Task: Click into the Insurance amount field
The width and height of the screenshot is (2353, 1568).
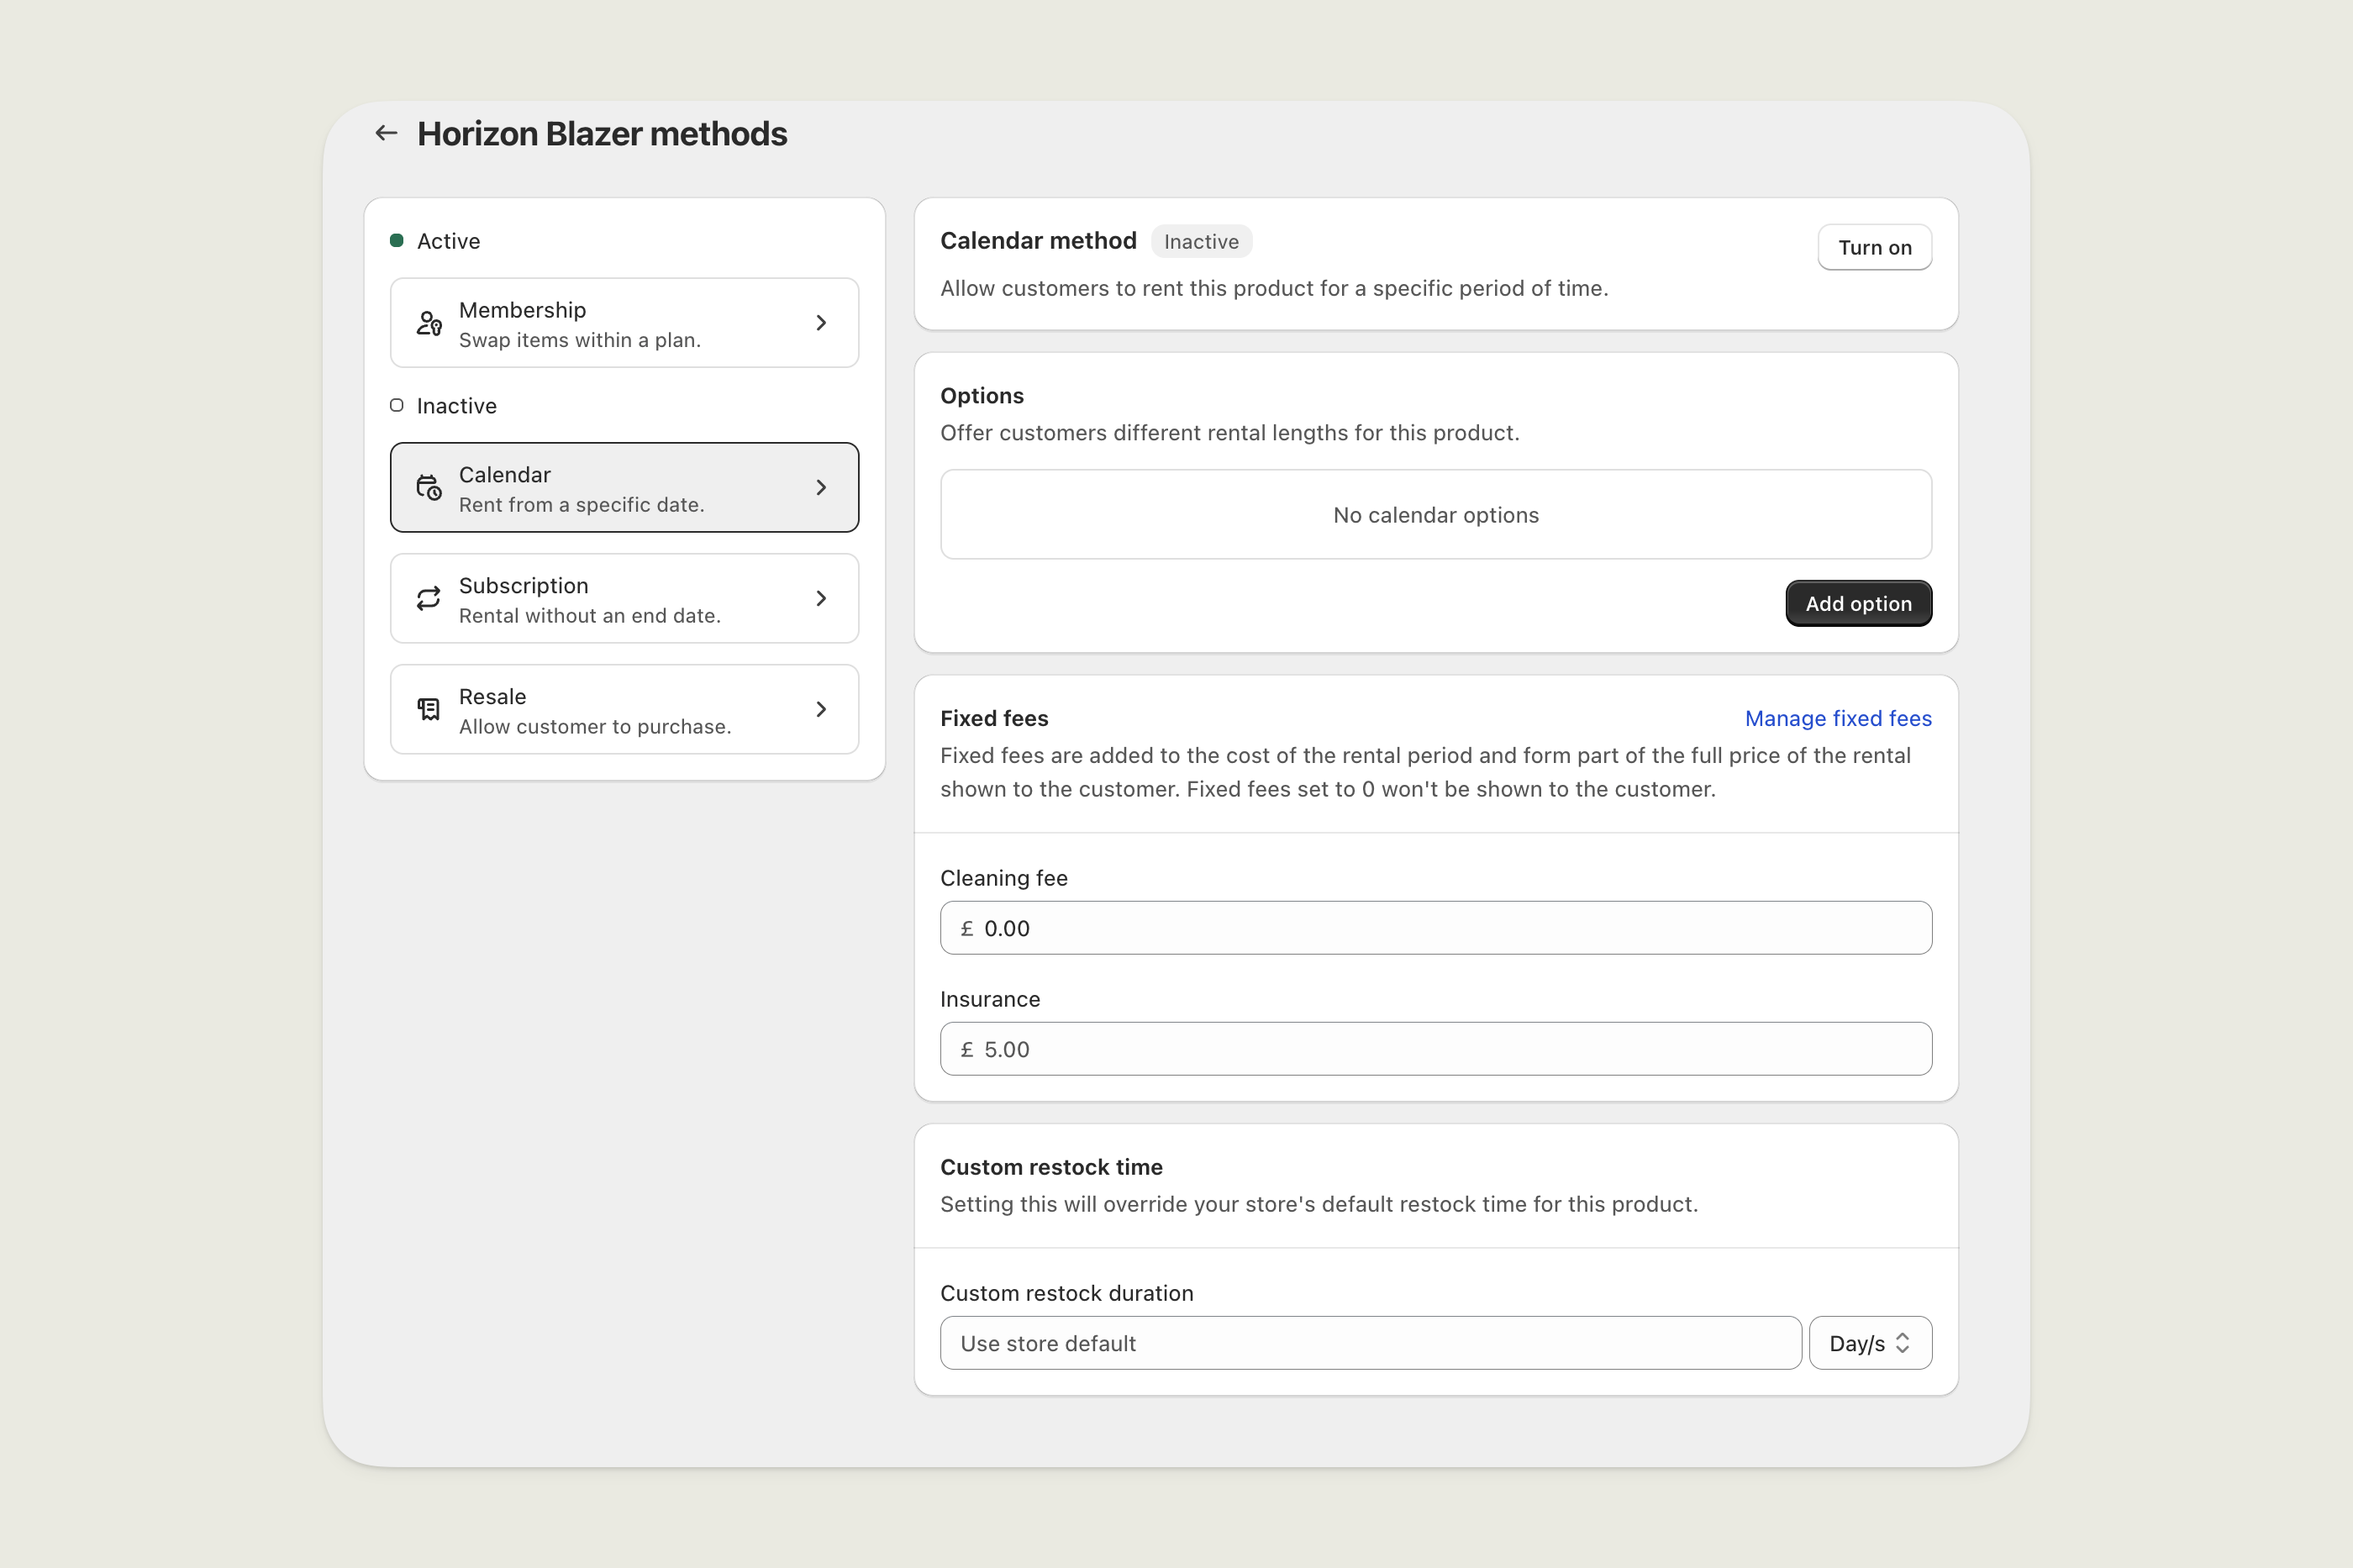Action: point(1435,1050)
